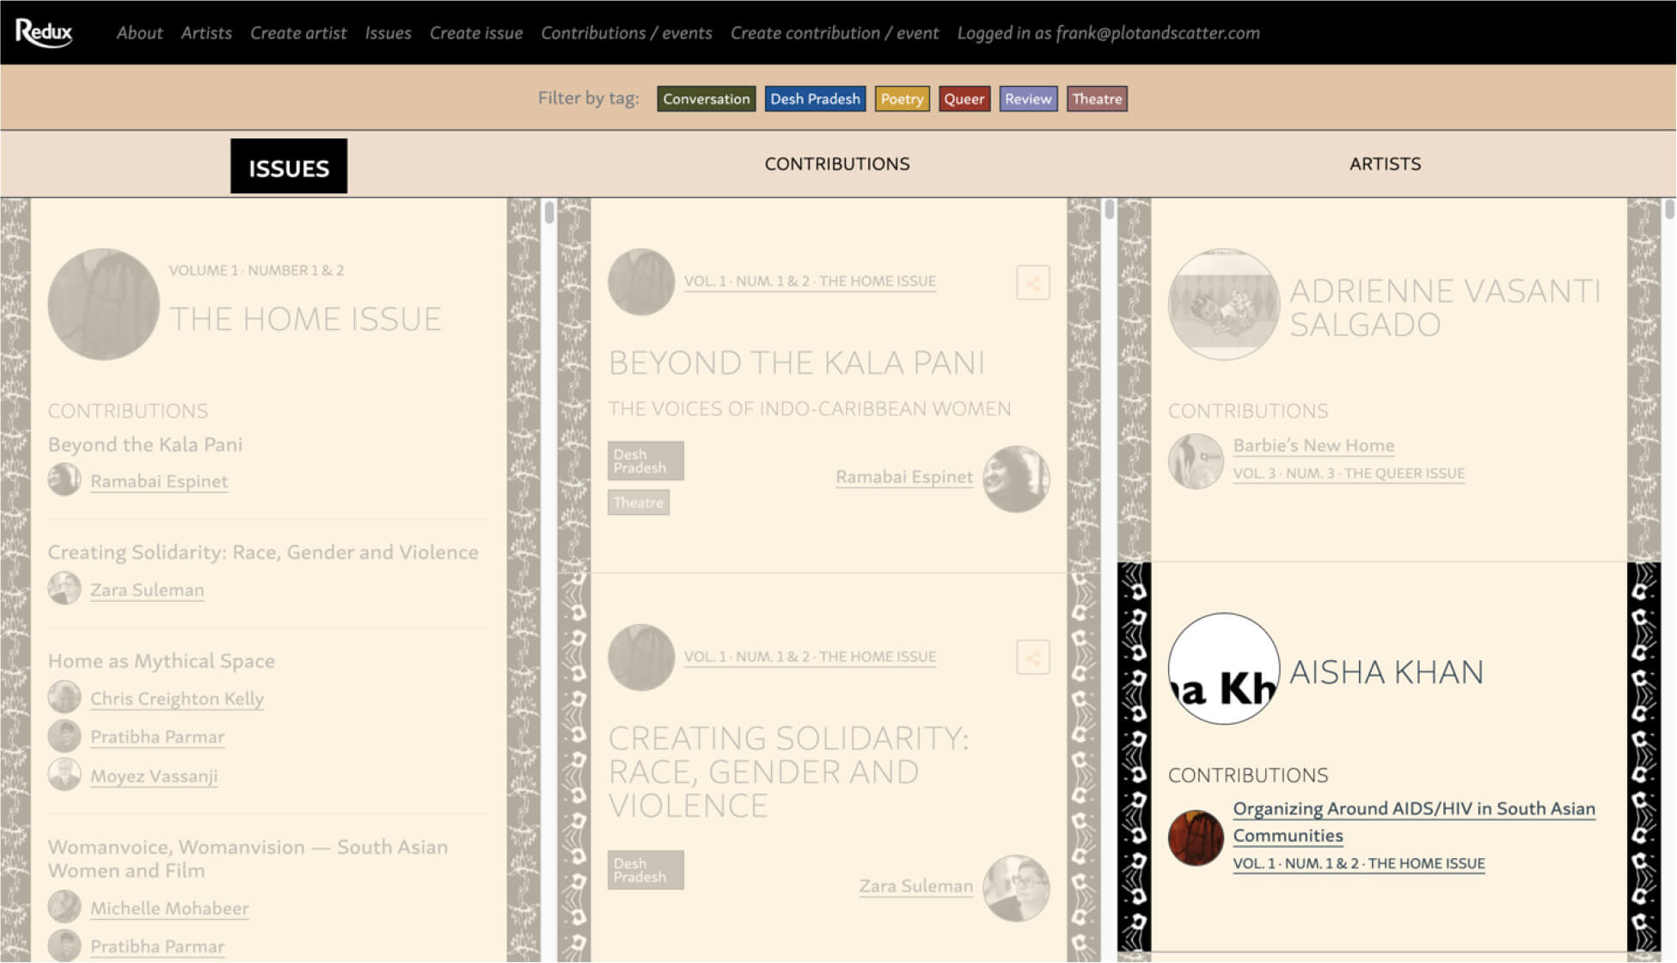Click the Redux logo in header

[x=44, y=33]
